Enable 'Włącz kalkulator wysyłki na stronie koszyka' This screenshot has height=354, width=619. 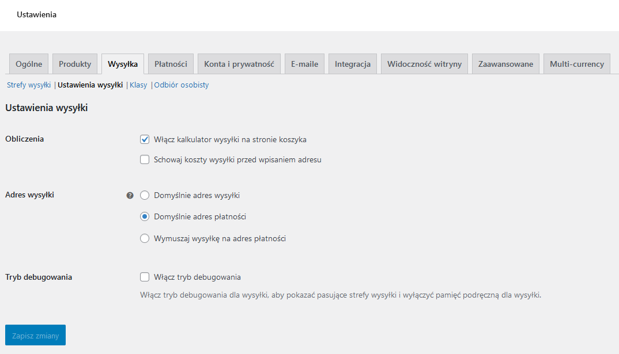(x=145, y=139)
